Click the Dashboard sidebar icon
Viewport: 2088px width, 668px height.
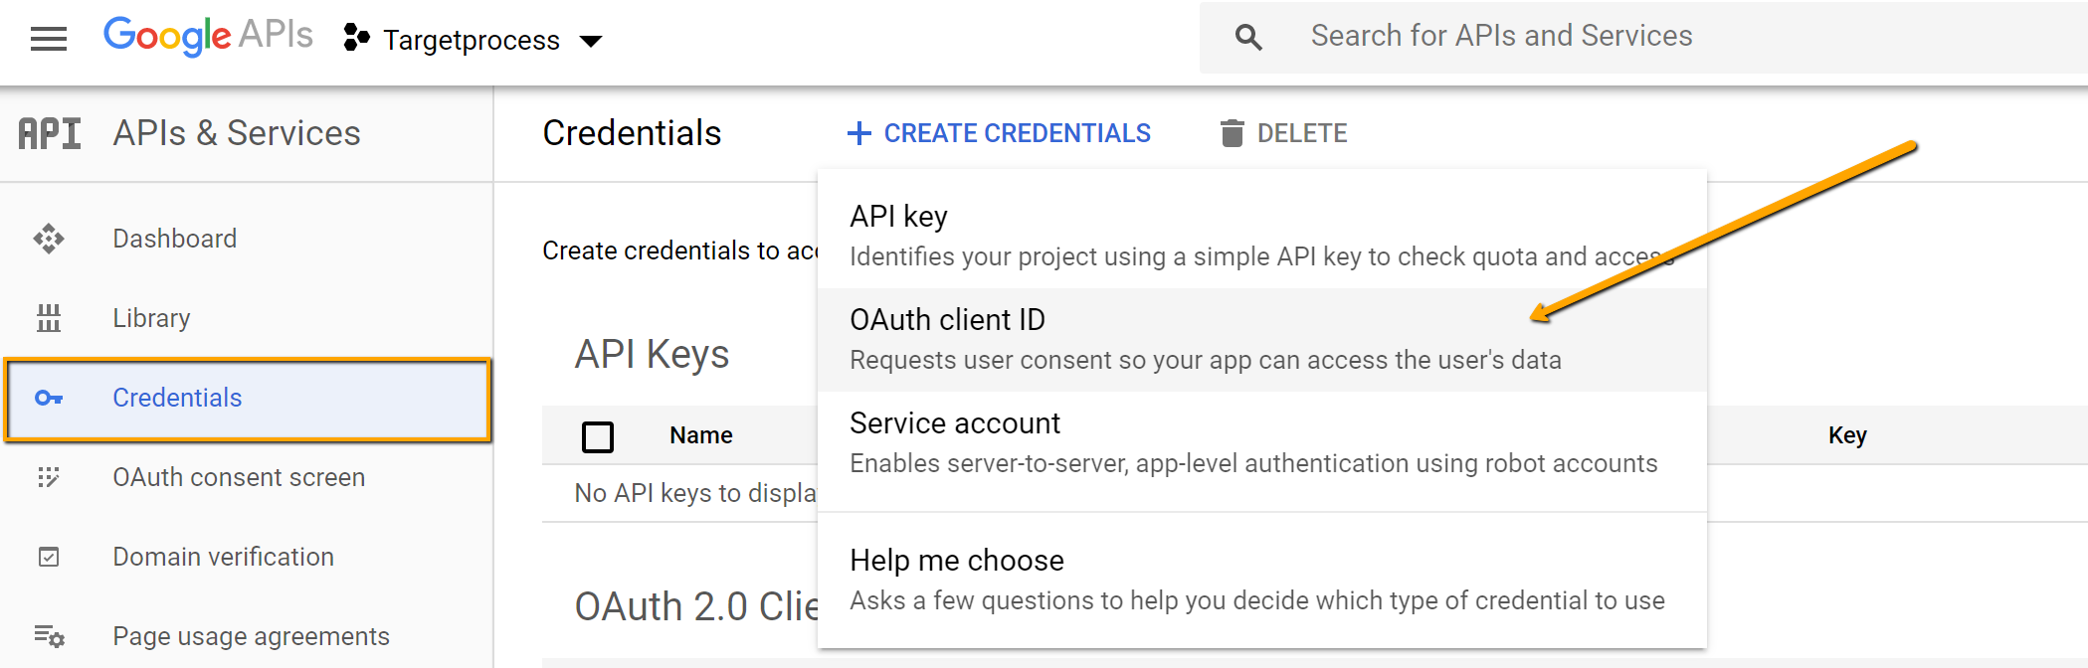click(49, 239)
